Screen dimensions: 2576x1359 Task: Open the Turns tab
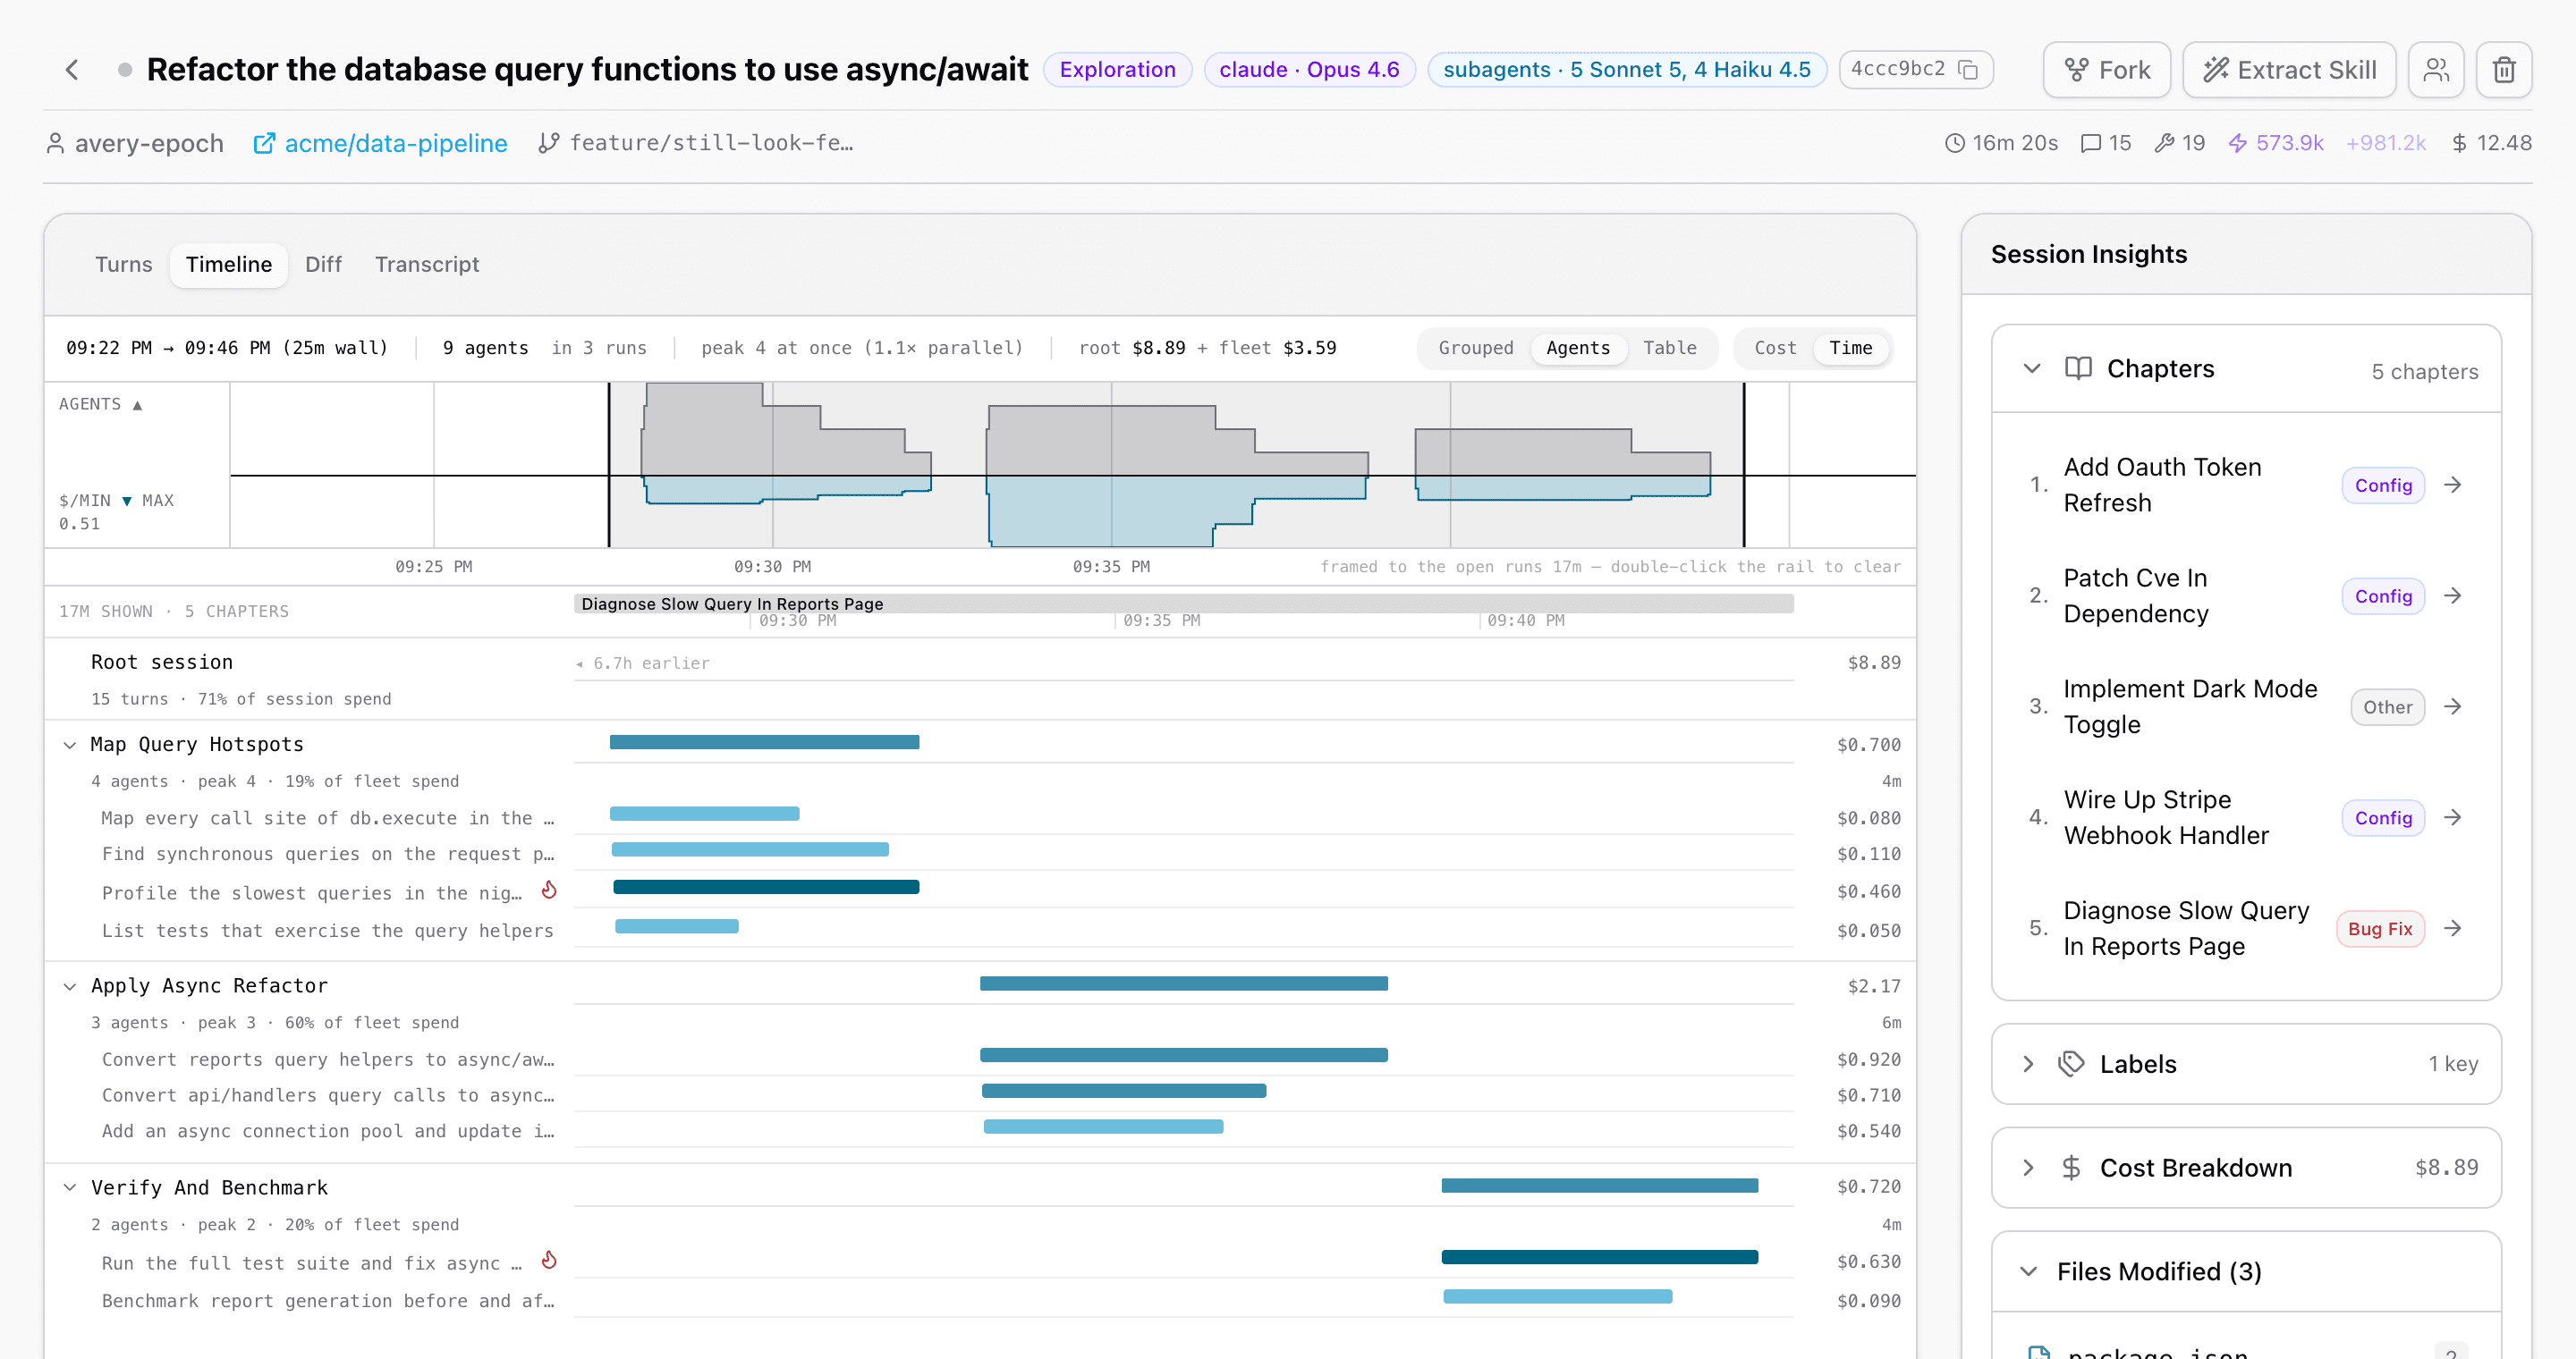coord(124,265)
